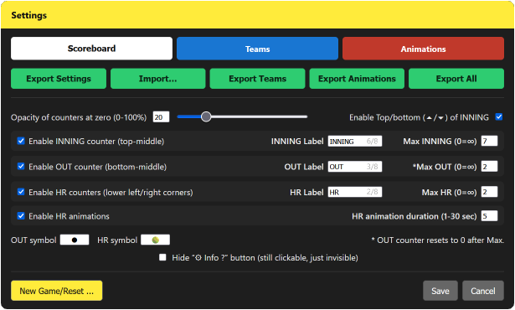Click the Export Settings button
The image size is (515, 310).
tap(59, 79)
